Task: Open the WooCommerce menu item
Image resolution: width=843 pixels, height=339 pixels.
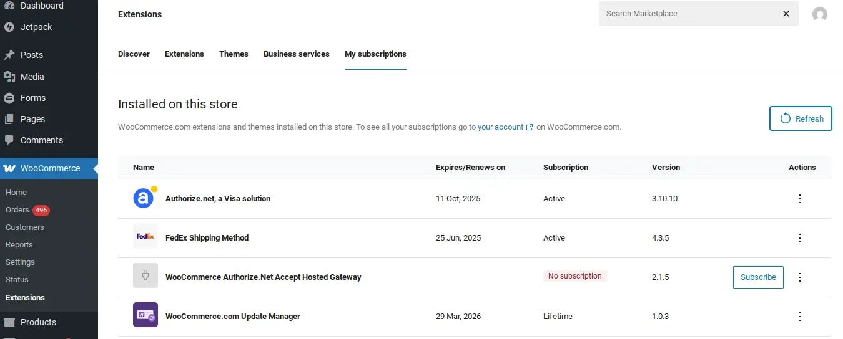Action: (49, 168)
